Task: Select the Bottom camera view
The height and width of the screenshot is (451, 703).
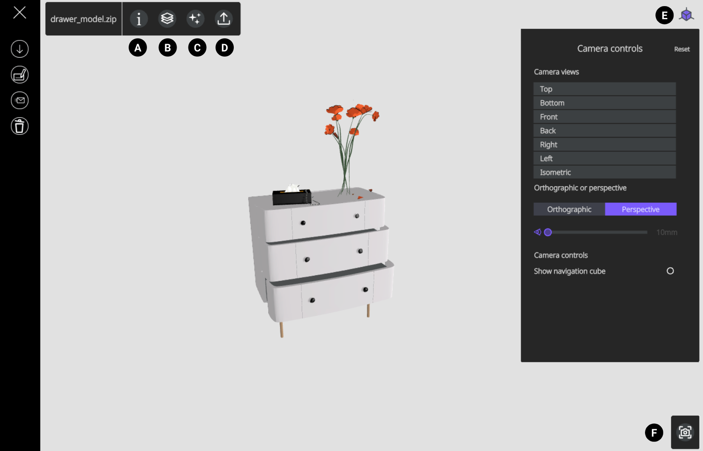Action: [604, 103]
